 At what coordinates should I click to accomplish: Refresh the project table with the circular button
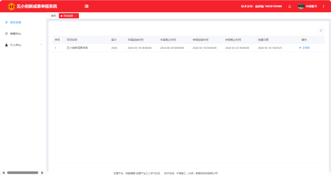point(321,31)
